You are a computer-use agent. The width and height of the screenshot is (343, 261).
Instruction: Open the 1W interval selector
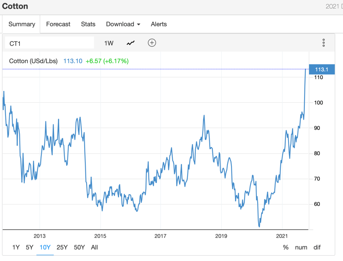109,43
